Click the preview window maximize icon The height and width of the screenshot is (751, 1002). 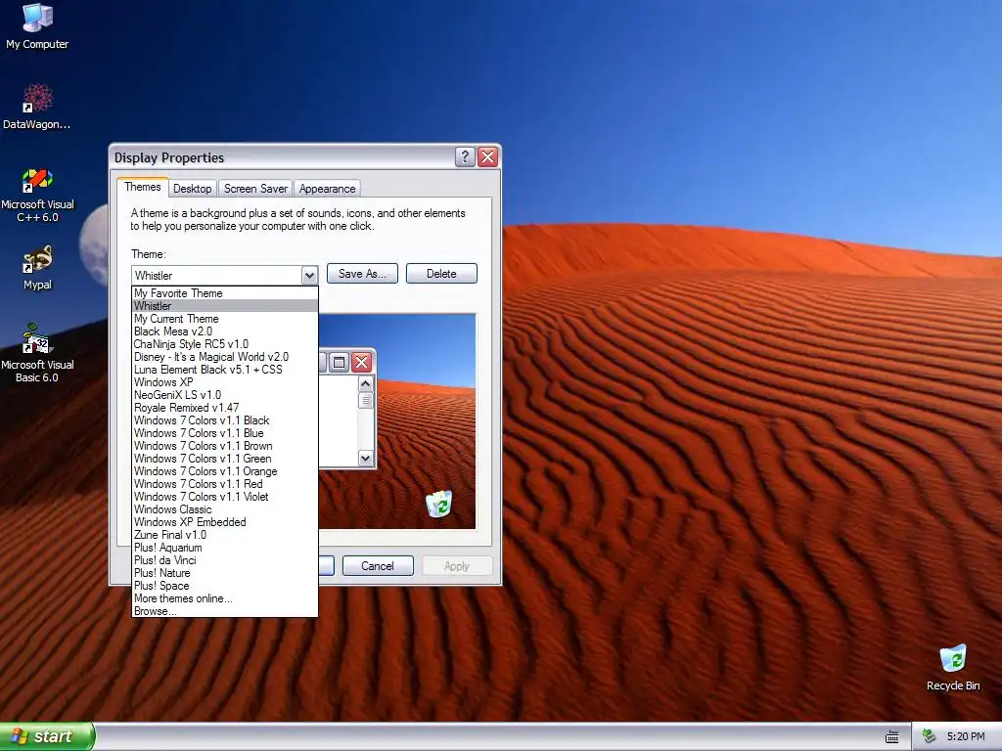click(x=340, y=362)
